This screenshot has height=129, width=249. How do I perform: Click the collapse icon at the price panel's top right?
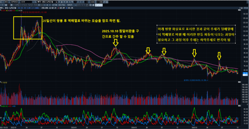[x=239, y=10]
